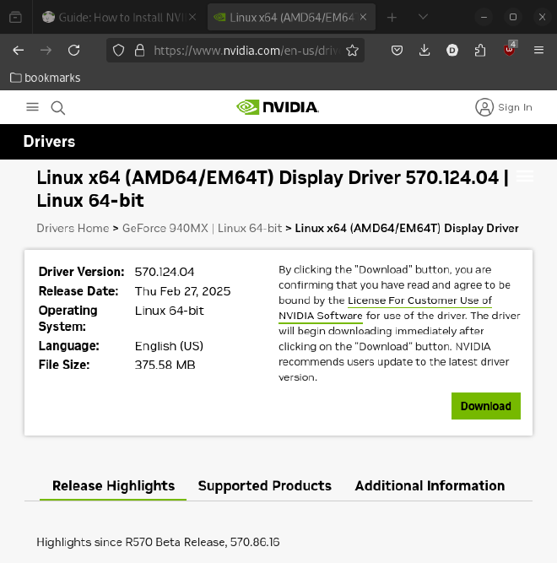Go back to previous page
The image size is (557, 563).
coord(19,51)
